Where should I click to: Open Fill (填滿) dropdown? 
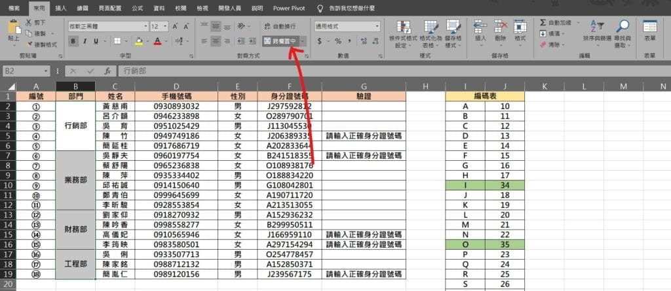pyautogui.click(x=552, y=33)
